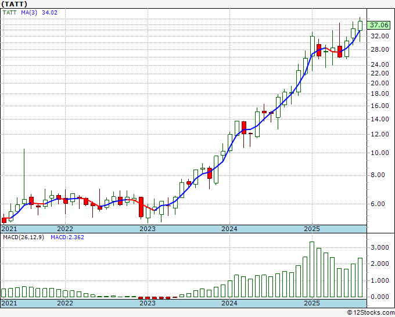The image size is (395, 317).
Task: Click 2023 on the MACD timeline
Action: (148, 302)
